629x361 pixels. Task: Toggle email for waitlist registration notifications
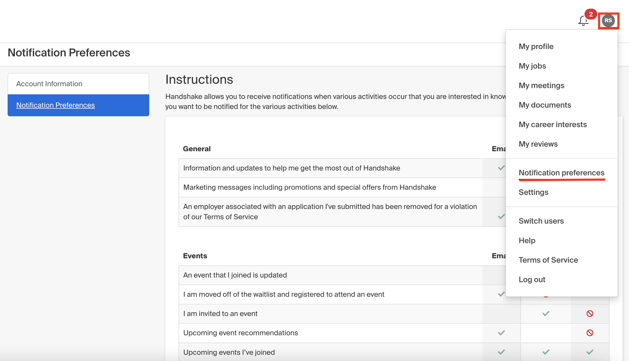click(501, 294)
